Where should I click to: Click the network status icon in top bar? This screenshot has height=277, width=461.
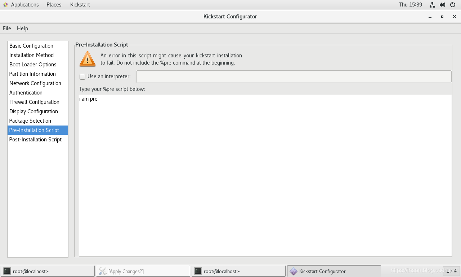(x=432, y=5)
